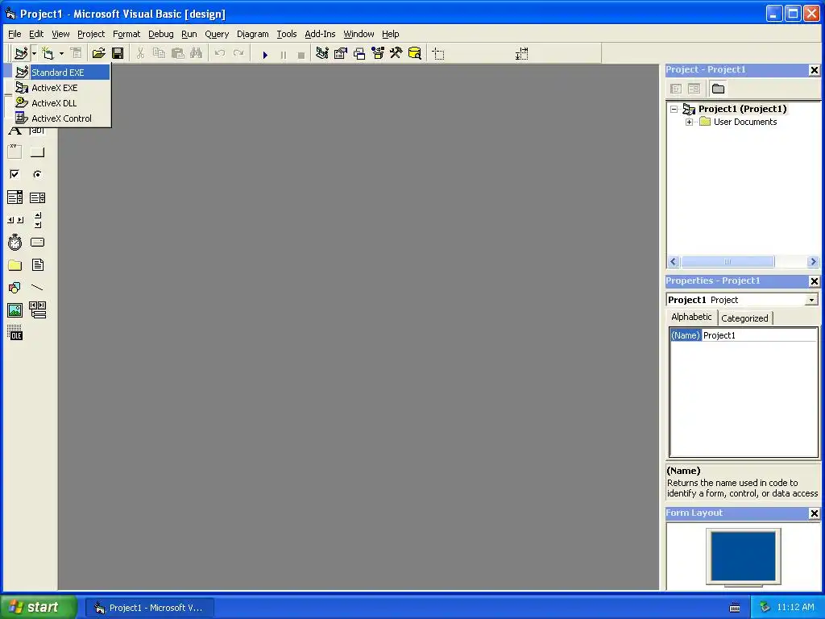Choose ActiveX Control from the dropdown menu
Image resolution: width=825 pixels, height=619 pixels.
62,118
